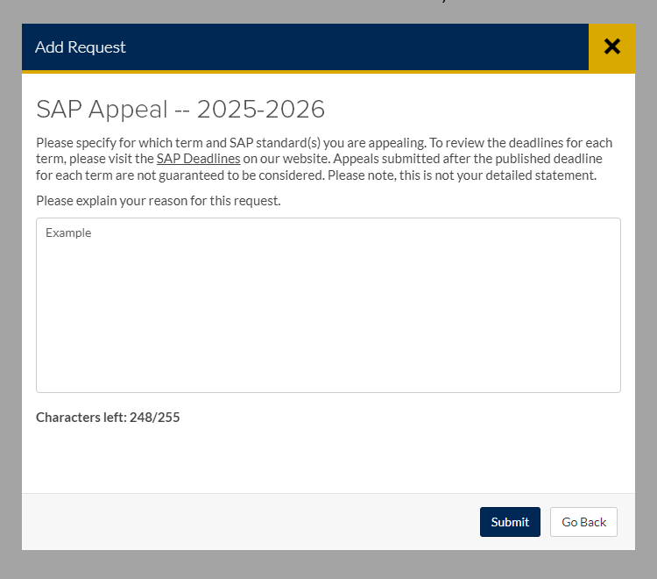Open the SAP Deadlines link

[198, 159]
